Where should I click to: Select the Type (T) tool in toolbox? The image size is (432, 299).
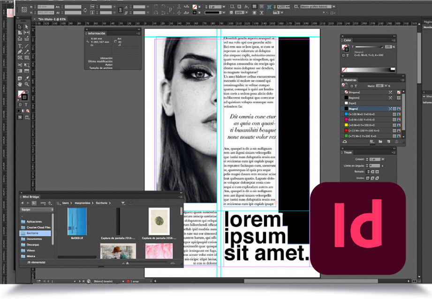pos(20,46)
